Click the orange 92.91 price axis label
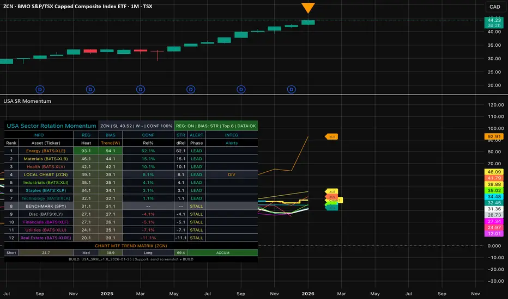The width and height of the screenshot is (508, 299). pos(494,137)
